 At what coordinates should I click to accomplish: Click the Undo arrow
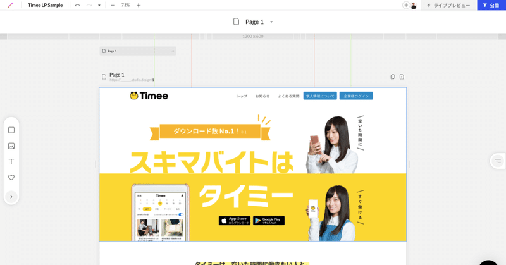(77, 5)
